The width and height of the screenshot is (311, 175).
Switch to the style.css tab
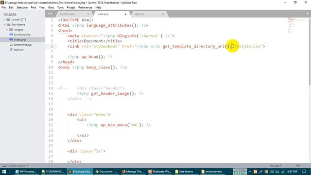coord(139,14)
